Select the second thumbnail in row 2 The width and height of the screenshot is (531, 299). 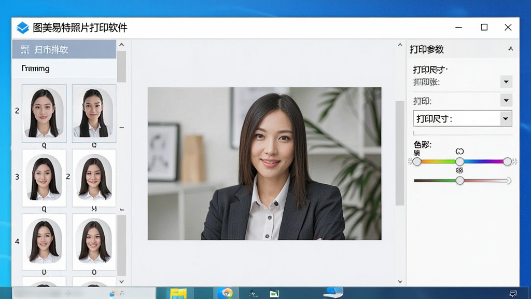coord(94,113)
